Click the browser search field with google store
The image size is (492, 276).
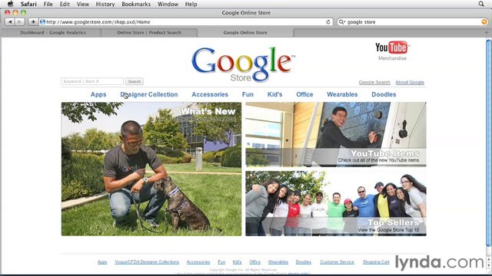click(413, 22)
